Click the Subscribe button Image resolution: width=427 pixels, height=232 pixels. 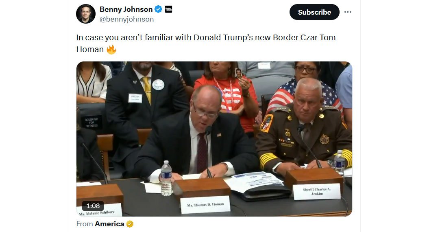pyautogui.click(x=314, y=12)
